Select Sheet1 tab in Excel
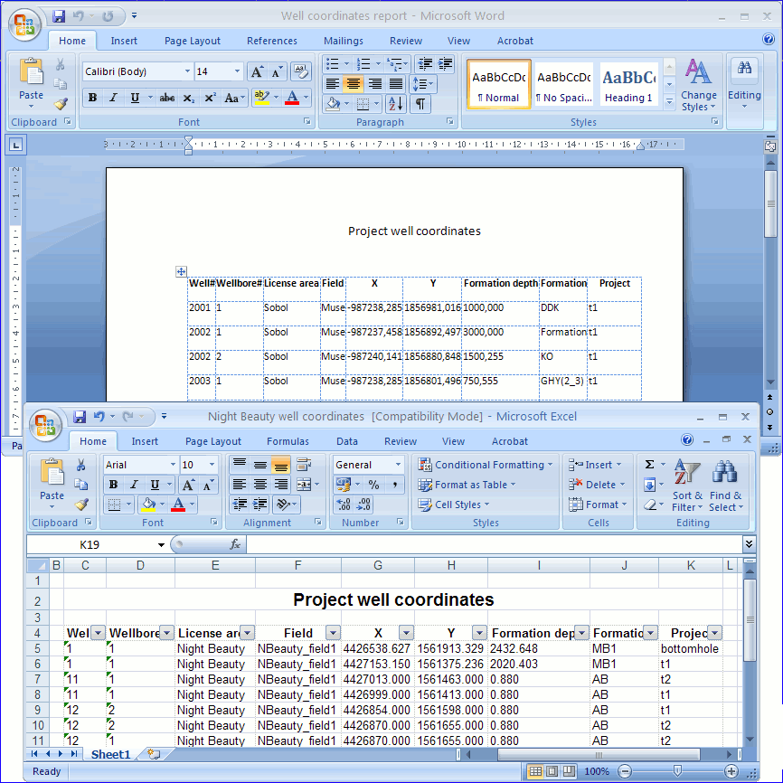This screenshot has height=783, width=783. tap(110, 755)
